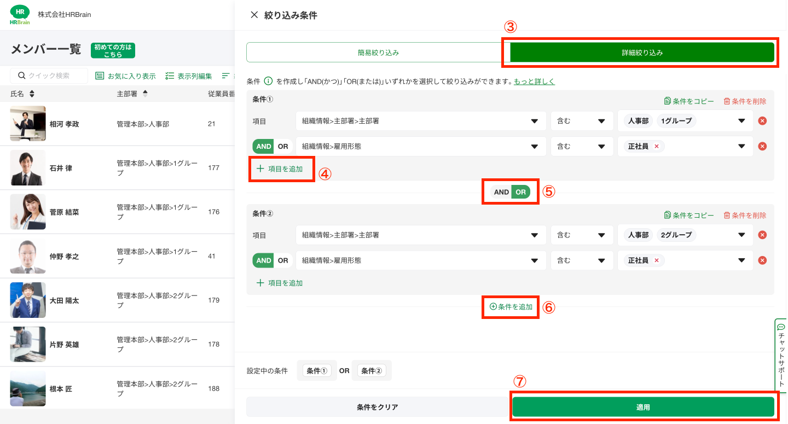Expand 人事部 1グループ value dropdown

[x=741, y=121]
